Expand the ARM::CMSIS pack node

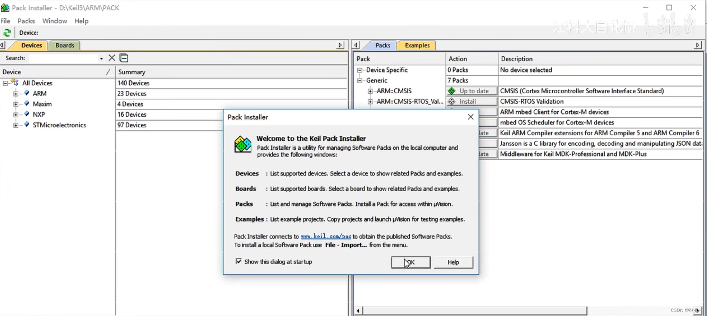tap(370, 91)
